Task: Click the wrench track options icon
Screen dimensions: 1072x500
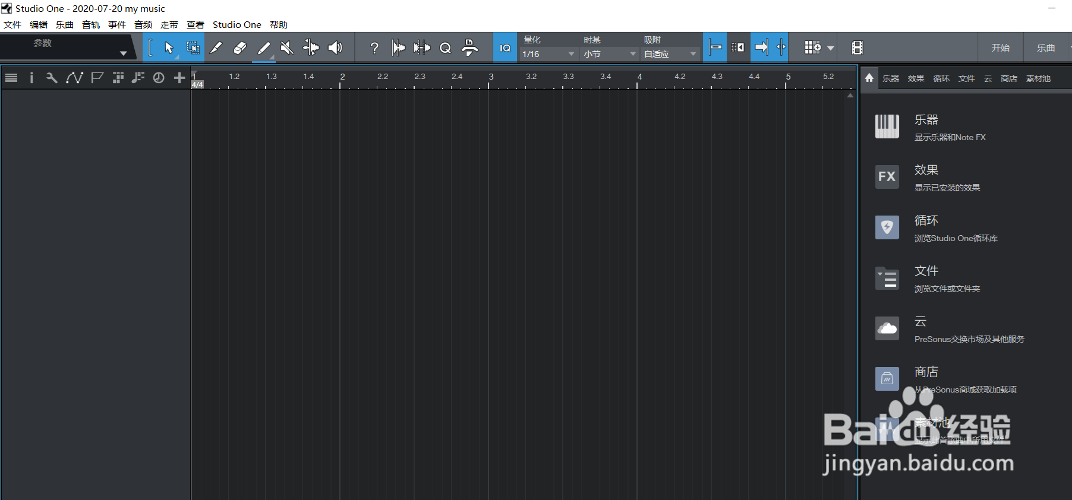Action: coord(52,78)
